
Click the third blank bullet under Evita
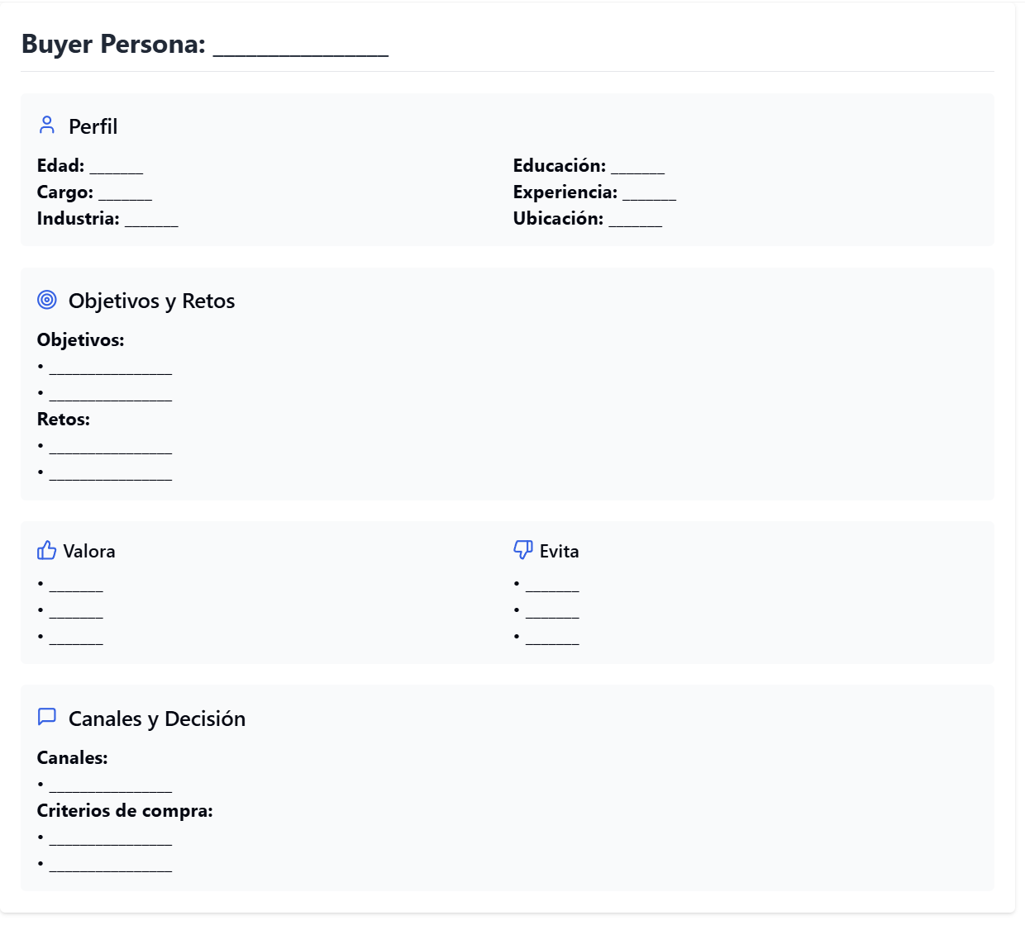pyautogui.click(x=552, y=638)
